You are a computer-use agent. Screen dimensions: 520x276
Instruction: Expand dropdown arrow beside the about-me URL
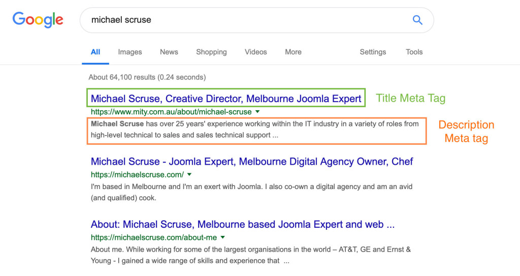223,237
